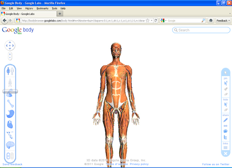Zoom out with the minus button
232x168 pixels.
[x=10, y=58]
